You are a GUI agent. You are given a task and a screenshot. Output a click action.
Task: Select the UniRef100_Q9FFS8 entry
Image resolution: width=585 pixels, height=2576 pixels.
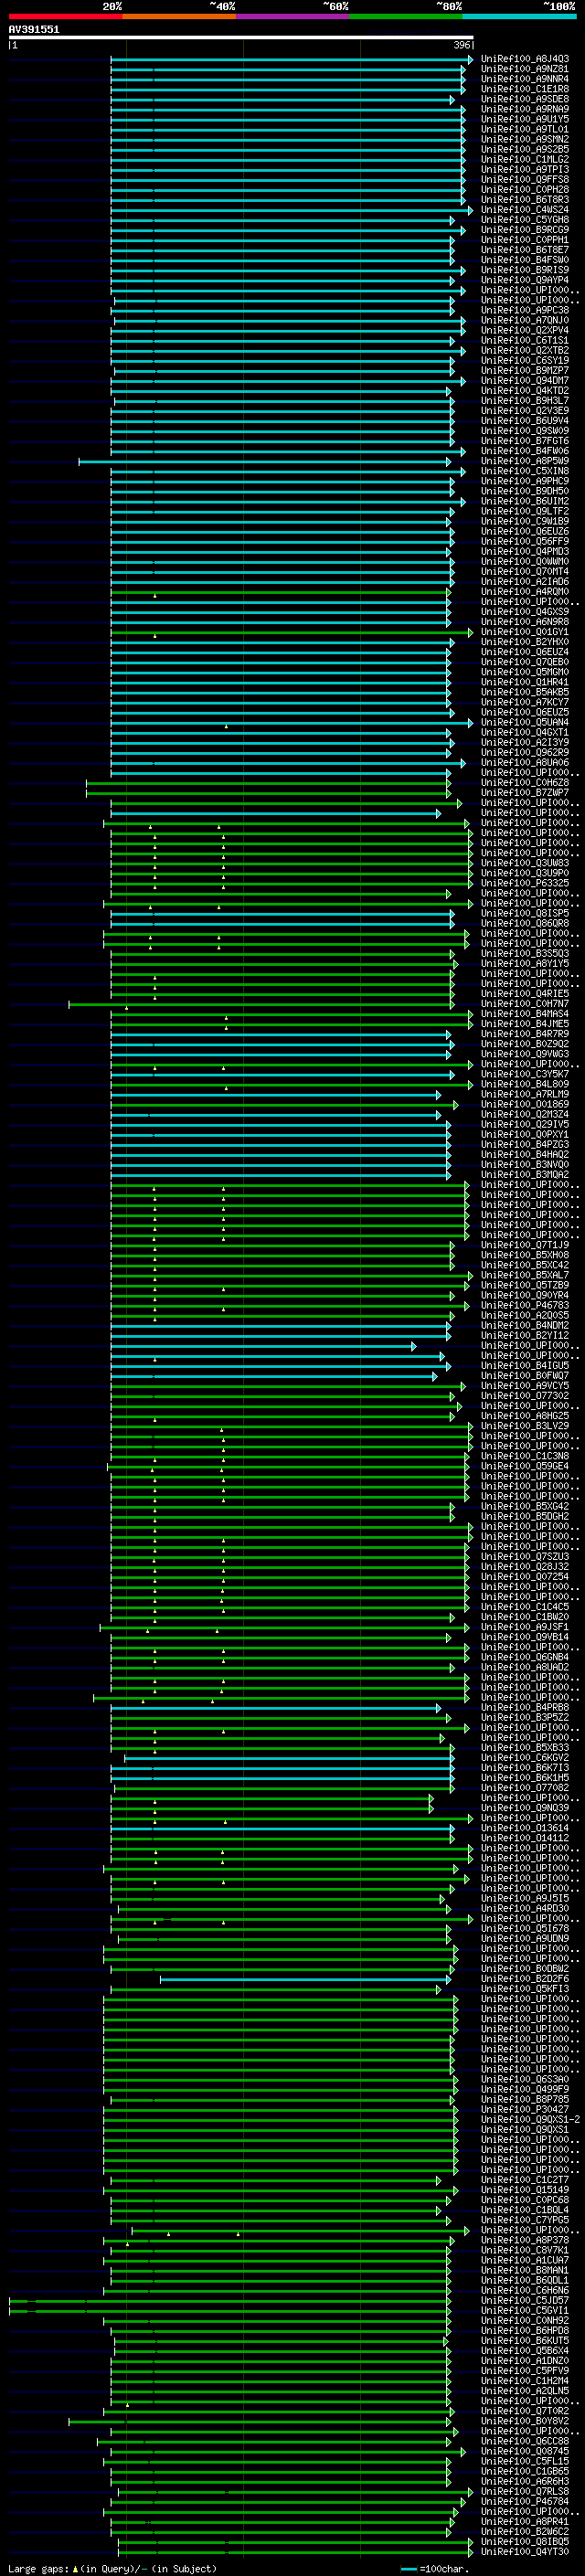(x=525, y=180)
